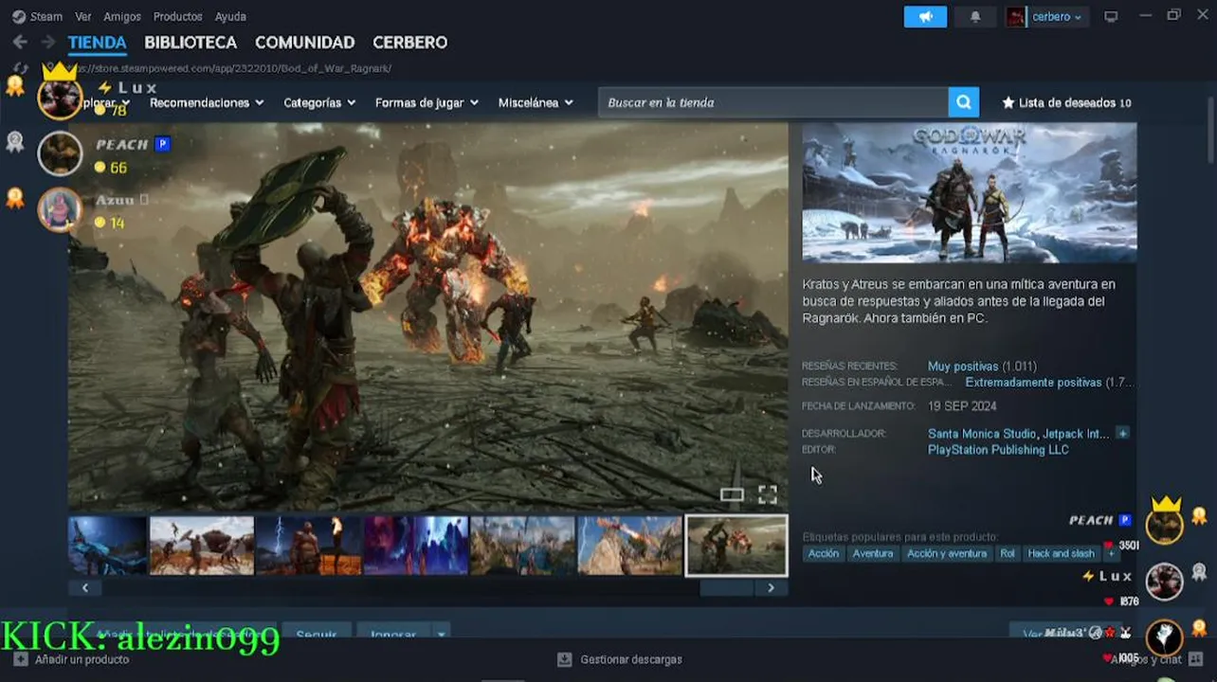Select the Kratos lightning thumbnail
Viewport: 1217px width, 682px height.
pos(309,546)
